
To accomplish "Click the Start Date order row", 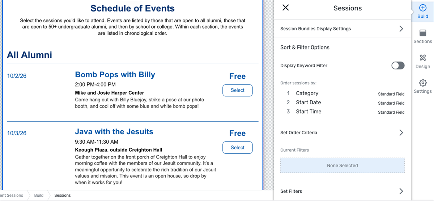I will tap(342, 102).
